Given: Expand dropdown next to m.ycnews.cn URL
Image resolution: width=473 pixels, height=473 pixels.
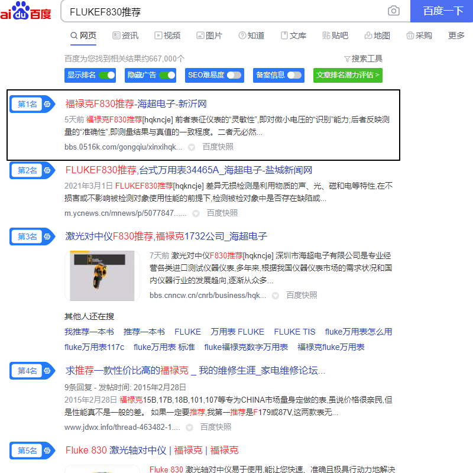Looking at the screenshot, I should [x=196, y=213].
